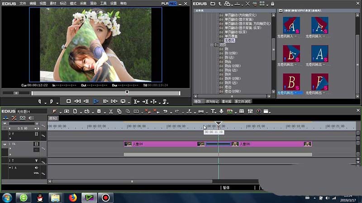Image resolution: width=362 pixels, height=203 pixels.
Task: Step back one frame in the player
Action: coord(86,101)
